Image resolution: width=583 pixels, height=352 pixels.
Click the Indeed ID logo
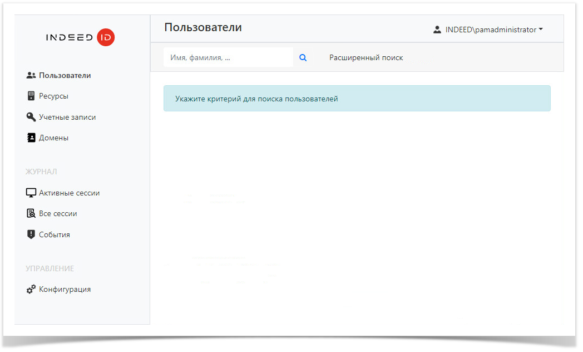[81, 37]
